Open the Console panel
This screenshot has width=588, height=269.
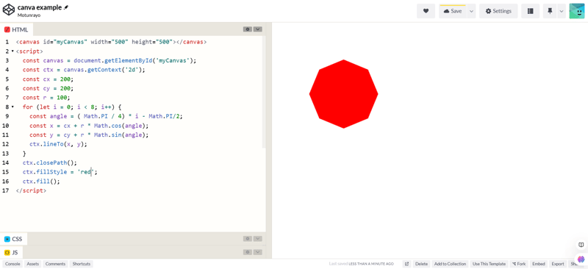[12, 264]
